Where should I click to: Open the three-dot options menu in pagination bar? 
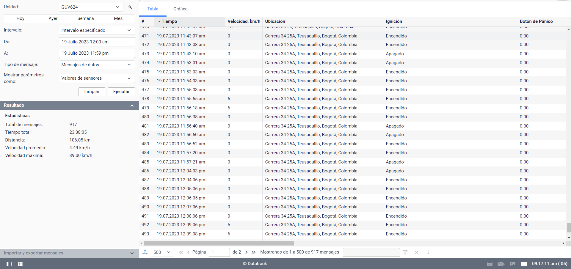[x=428, y=252]
